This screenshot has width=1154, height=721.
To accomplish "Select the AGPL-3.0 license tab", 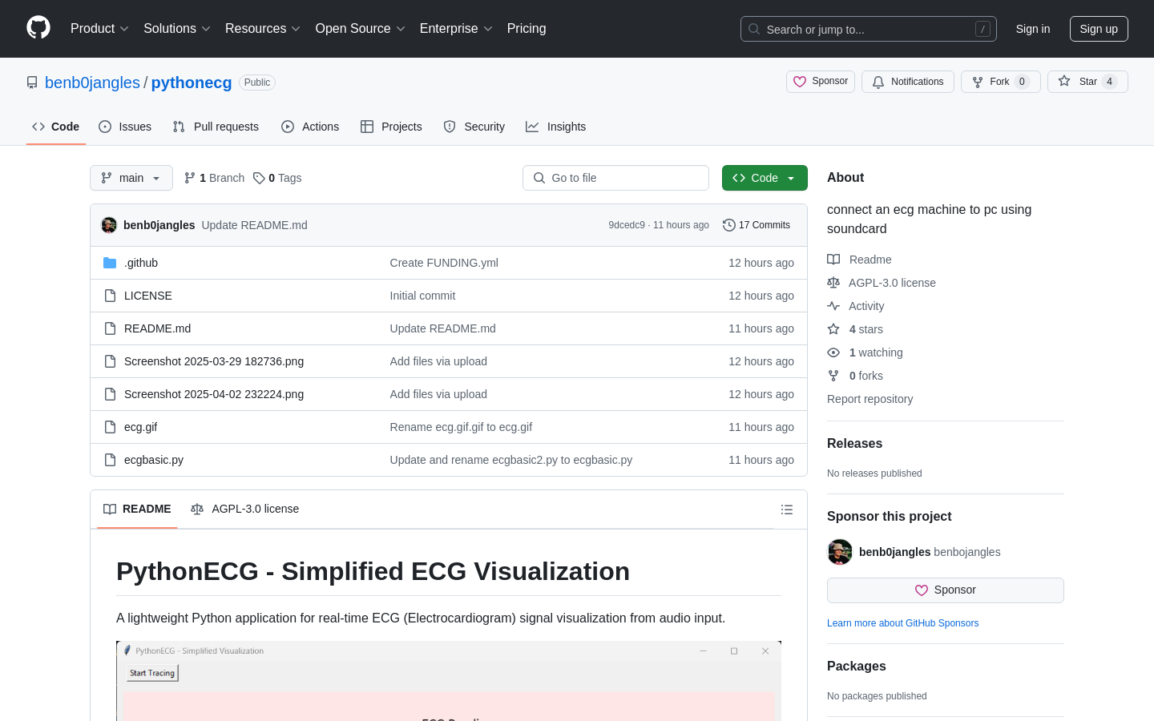I will [245, 510].
